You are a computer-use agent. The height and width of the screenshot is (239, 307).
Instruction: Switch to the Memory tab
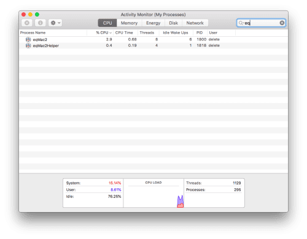tap(129, 23)
